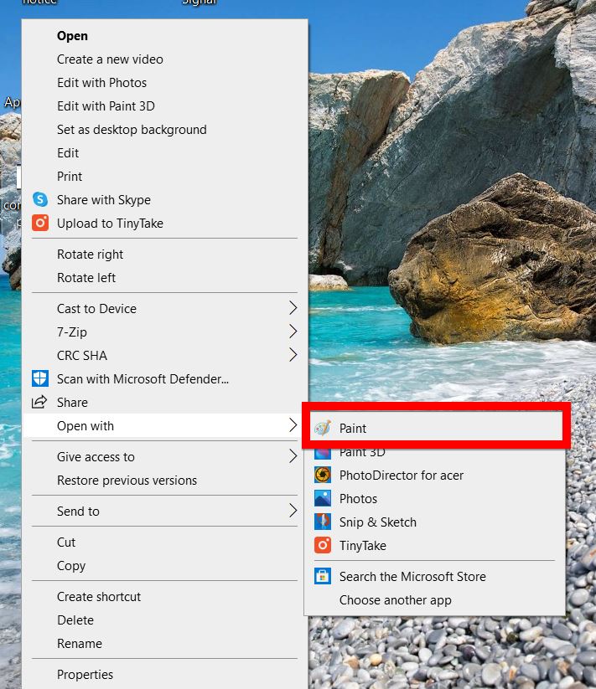Select Rotate left
Viewport: 596px width, 689px height.
(x=165, y=278)
